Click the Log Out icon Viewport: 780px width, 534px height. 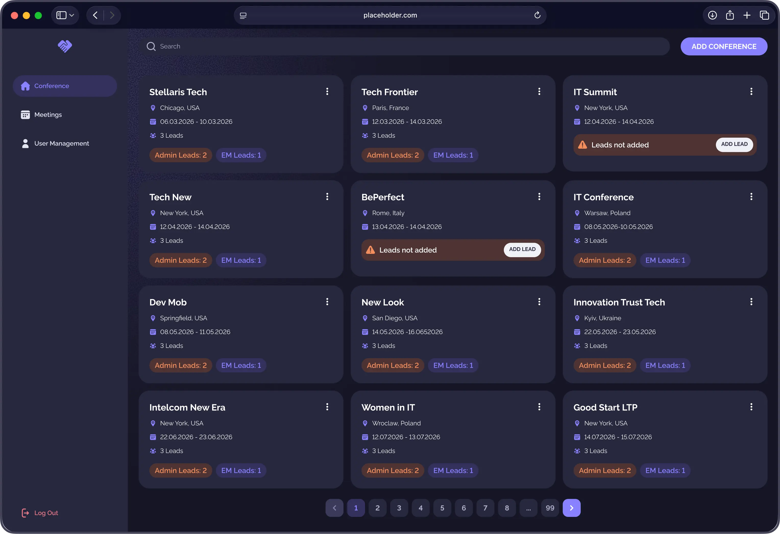point(25,513)
